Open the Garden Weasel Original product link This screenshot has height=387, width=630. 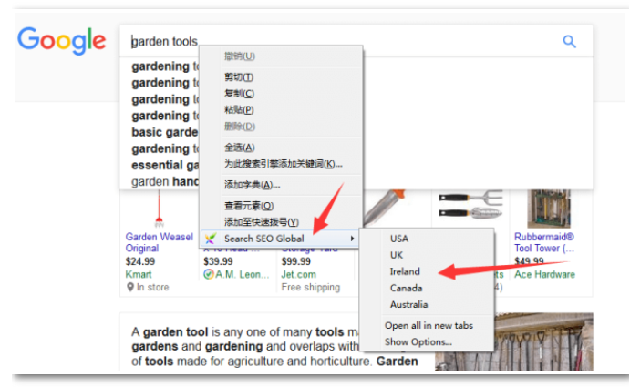160,242
